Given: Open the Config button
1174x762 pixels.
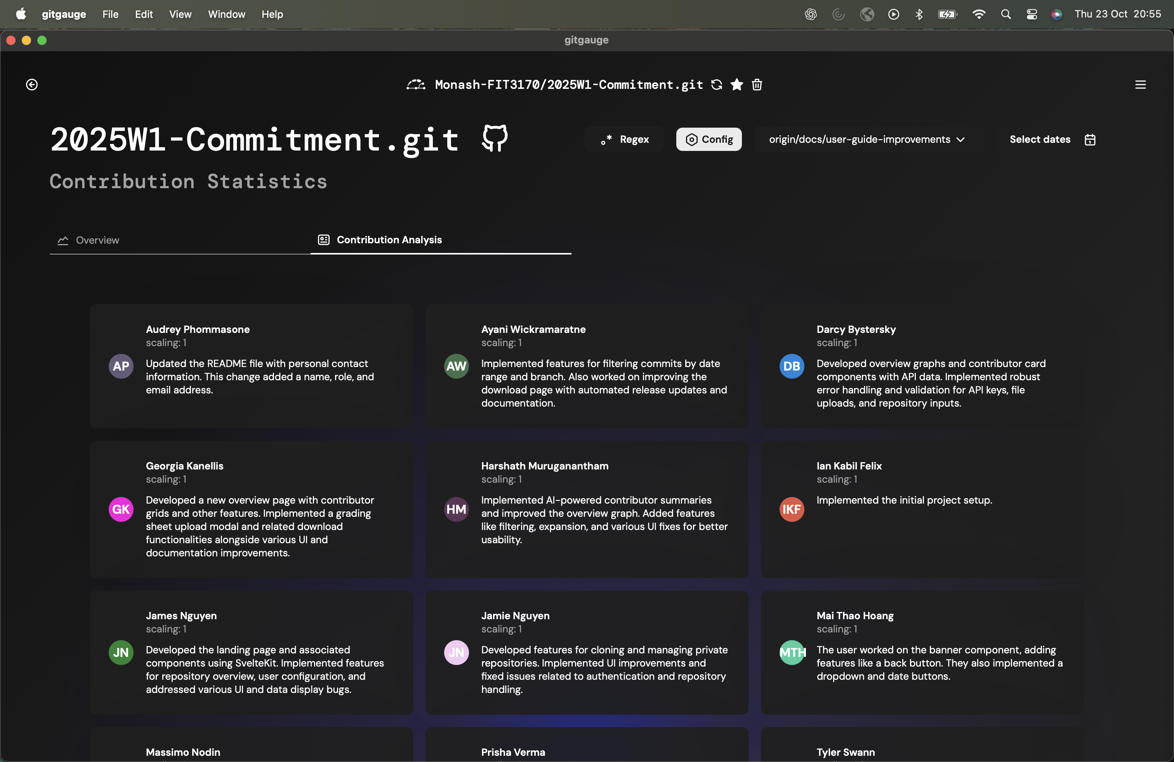Looking at the screenshot, I should 709,140.
